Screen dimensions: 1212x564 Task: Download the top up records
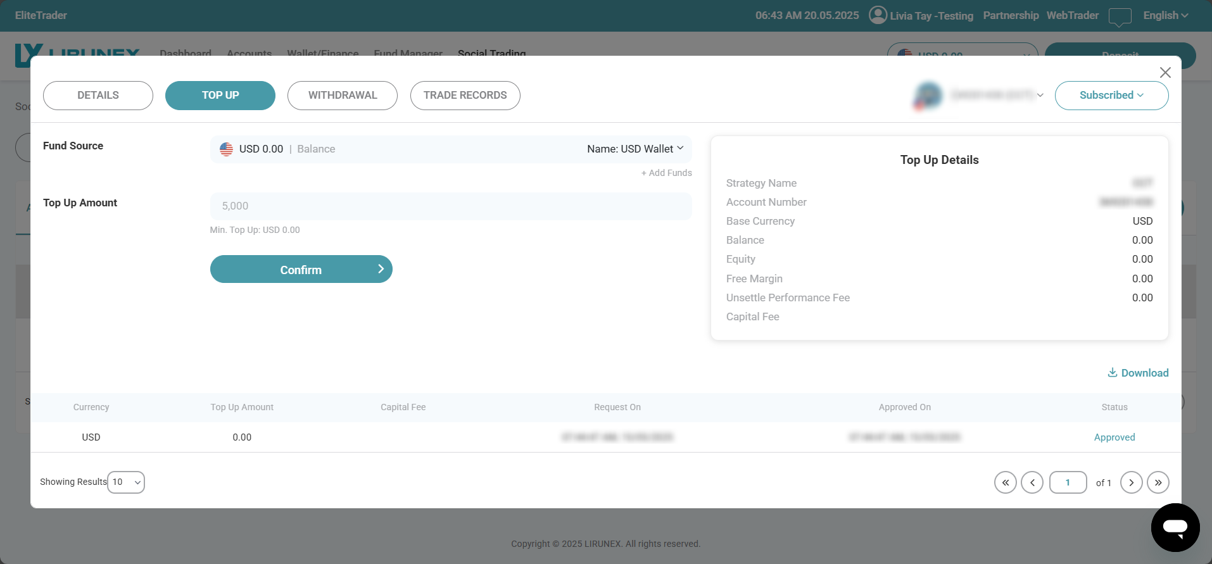tap(1138, 373)
